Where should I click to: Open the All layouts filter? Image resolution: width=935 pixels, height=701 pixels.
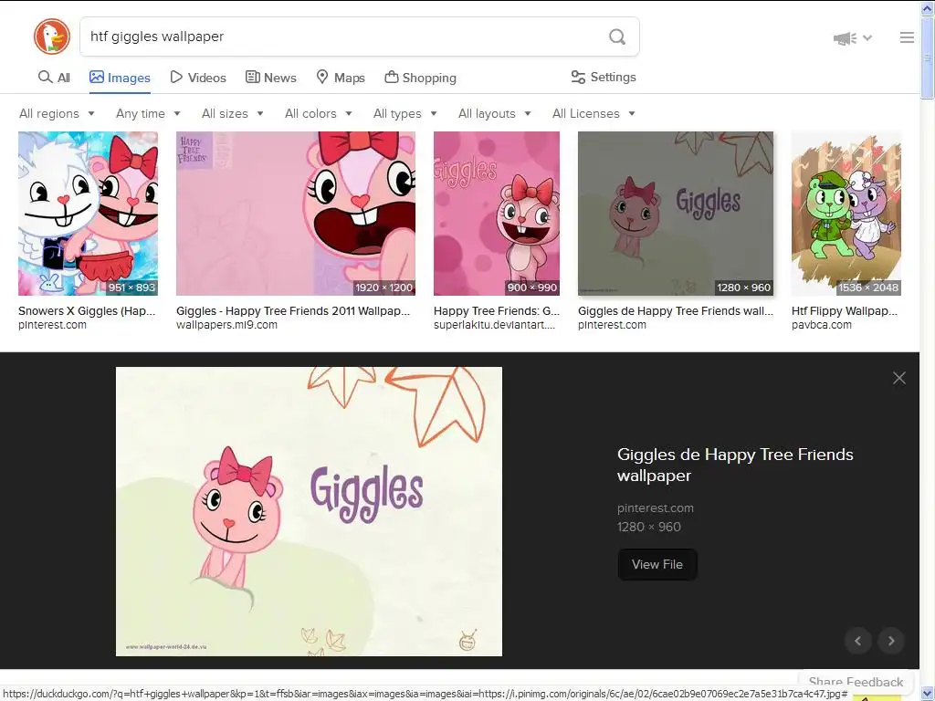(494, 113)
